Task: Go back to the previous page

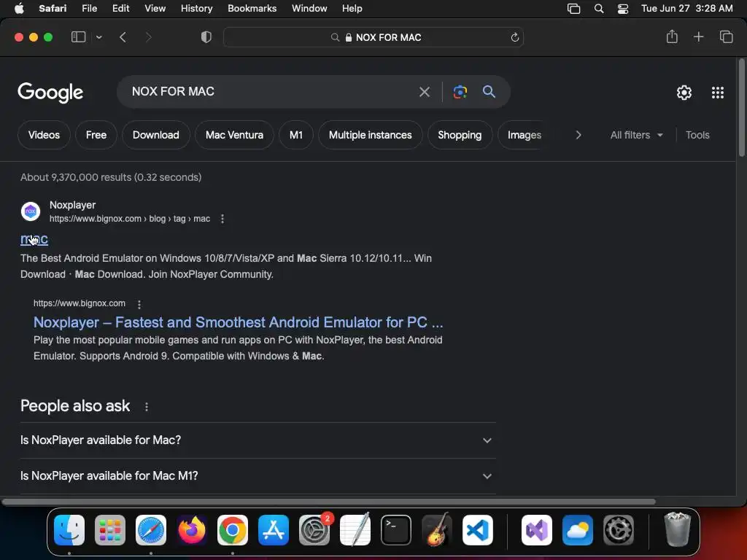Action: (123, 37)
